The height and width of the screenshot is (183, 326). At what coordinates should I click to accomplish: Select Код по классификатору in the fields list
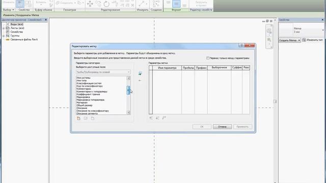[x=90, y=86]
